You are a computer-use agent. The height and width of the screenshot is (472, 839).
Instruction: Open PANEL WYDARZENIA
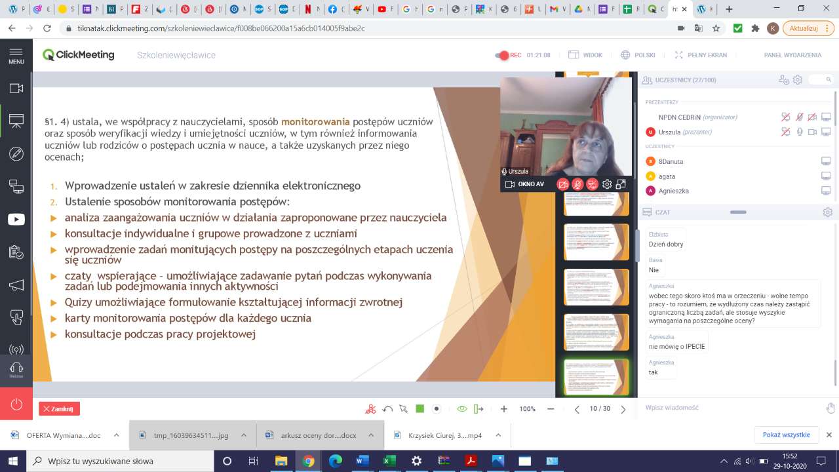point(792,55)
